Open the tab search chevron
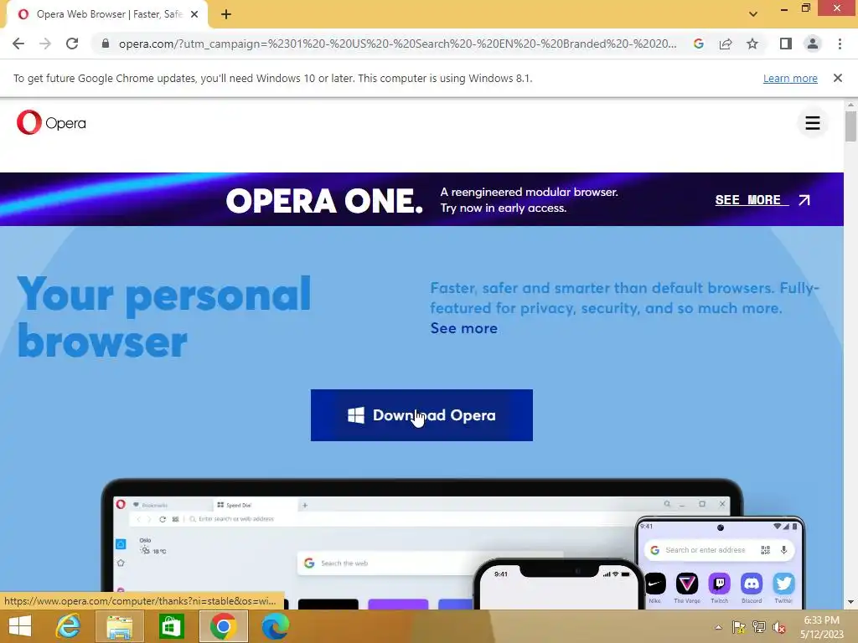 point(753,14)
